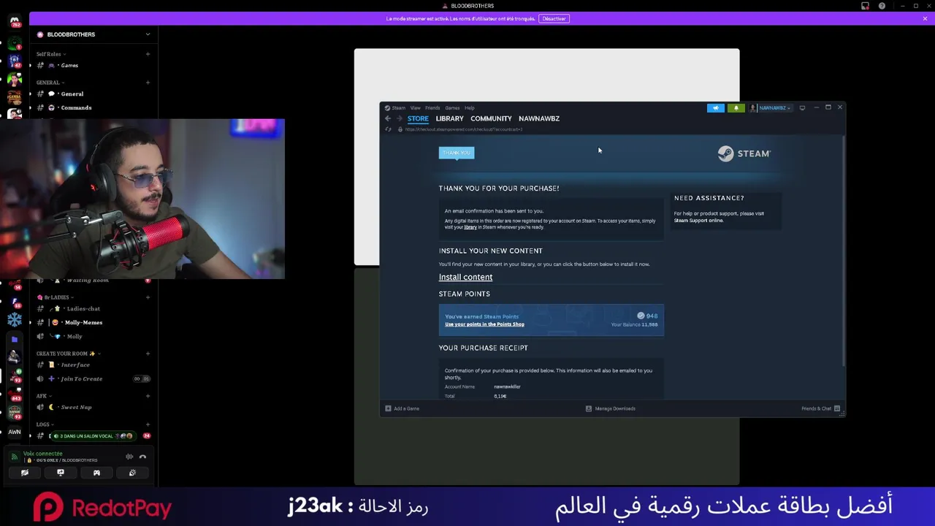Click the Steam back arrow

(x=388, y=118)
